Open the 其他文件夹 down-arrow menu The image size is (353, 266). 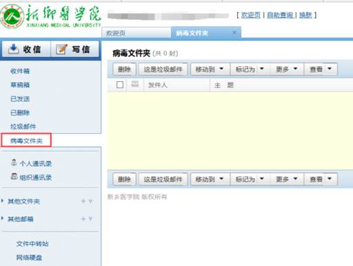coord(90,201)
